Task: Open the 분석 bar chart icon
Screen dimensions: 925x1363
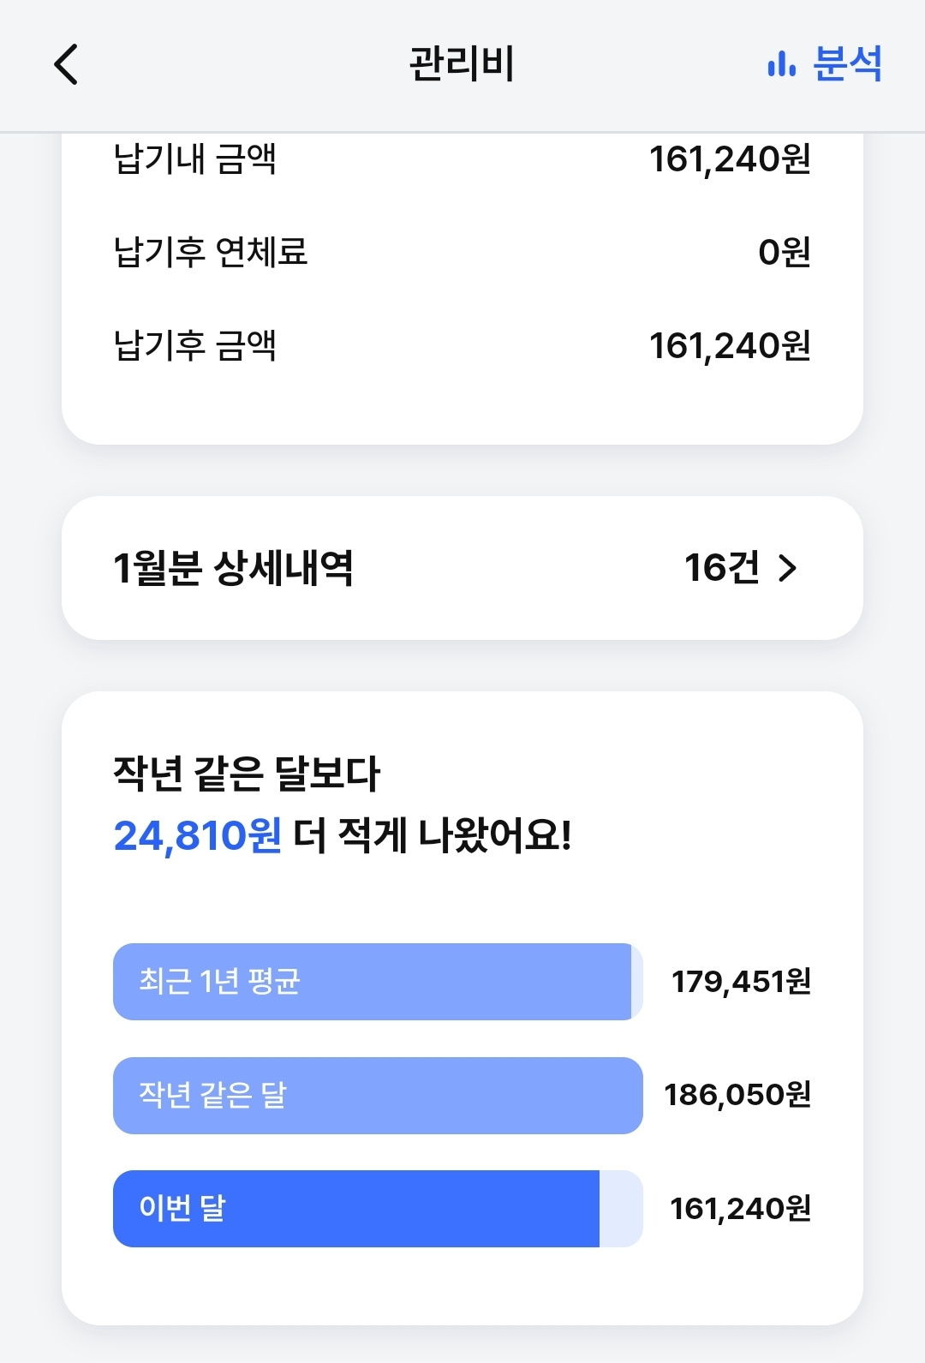Action: pyautogui.click(x=781, y=63)
